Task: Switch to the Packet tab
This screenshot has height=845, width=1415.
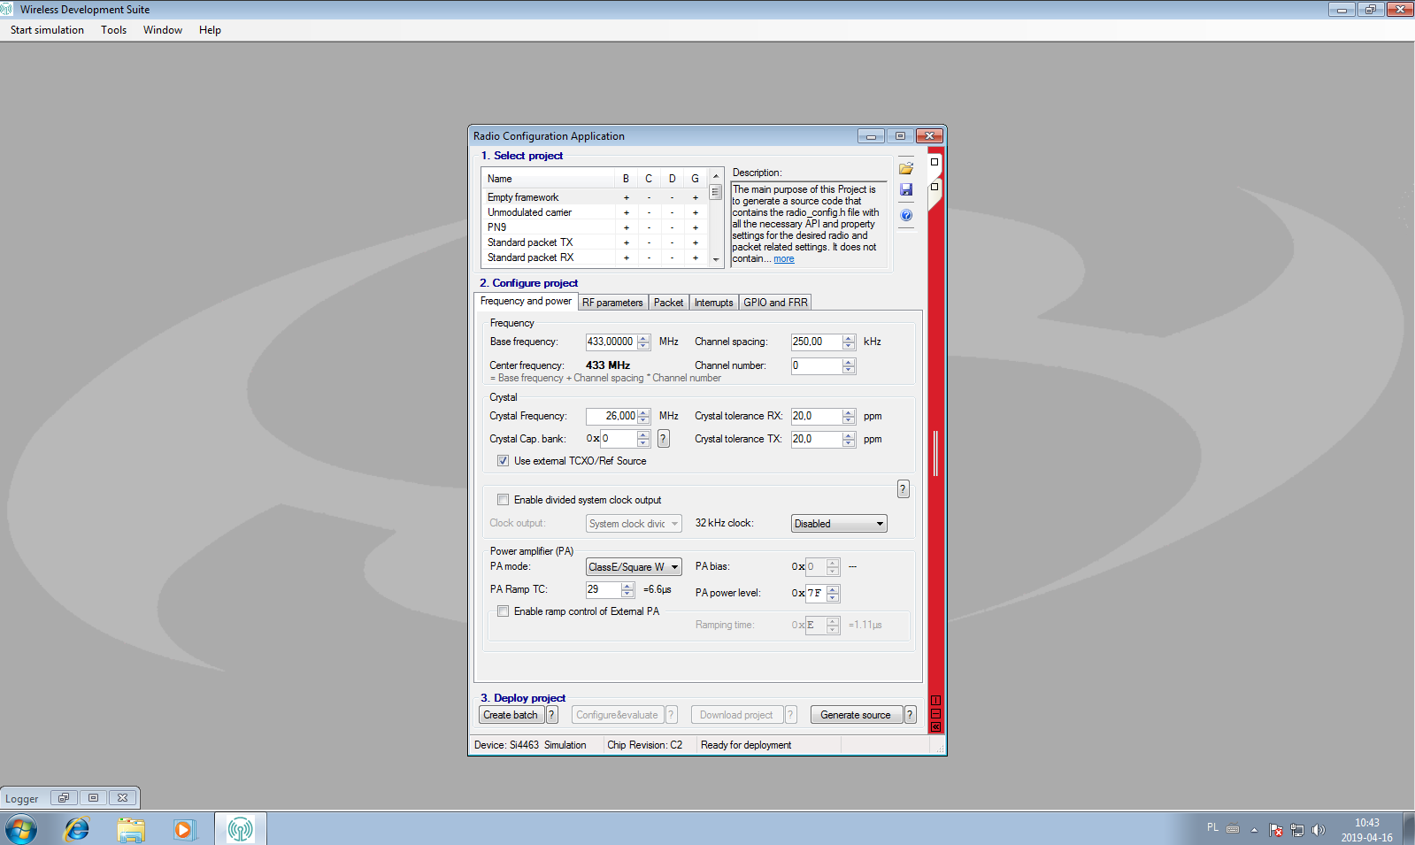Action: click(x=668, y=303)
